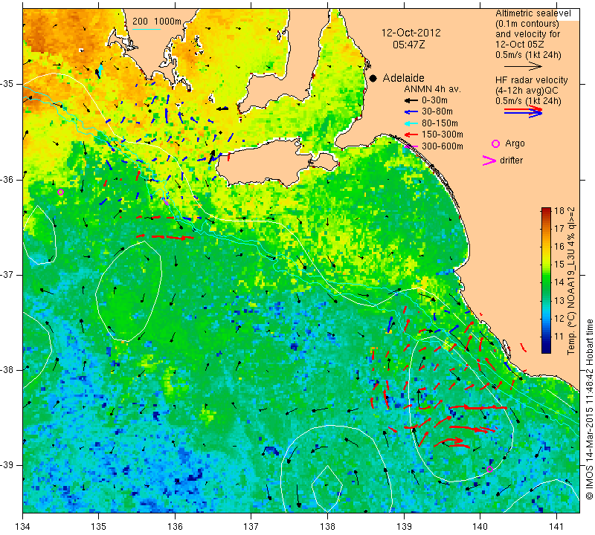Click the longitude axis label 141
This screenshot has width=595, height=535.
[x=556, y=527]
